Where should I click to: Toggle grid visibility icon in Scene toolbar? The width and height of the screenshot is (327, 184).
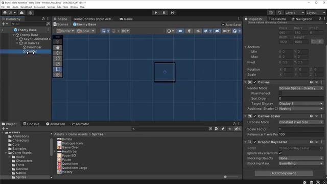pos(103,31)
